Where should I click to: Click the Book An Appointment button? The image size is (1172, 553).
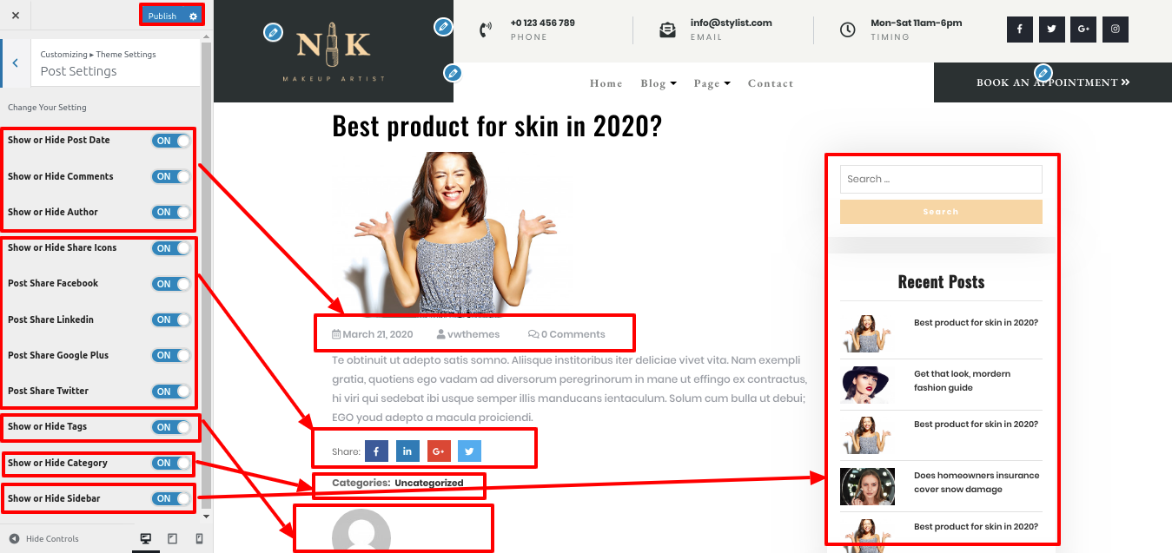tap(1053, 82)
